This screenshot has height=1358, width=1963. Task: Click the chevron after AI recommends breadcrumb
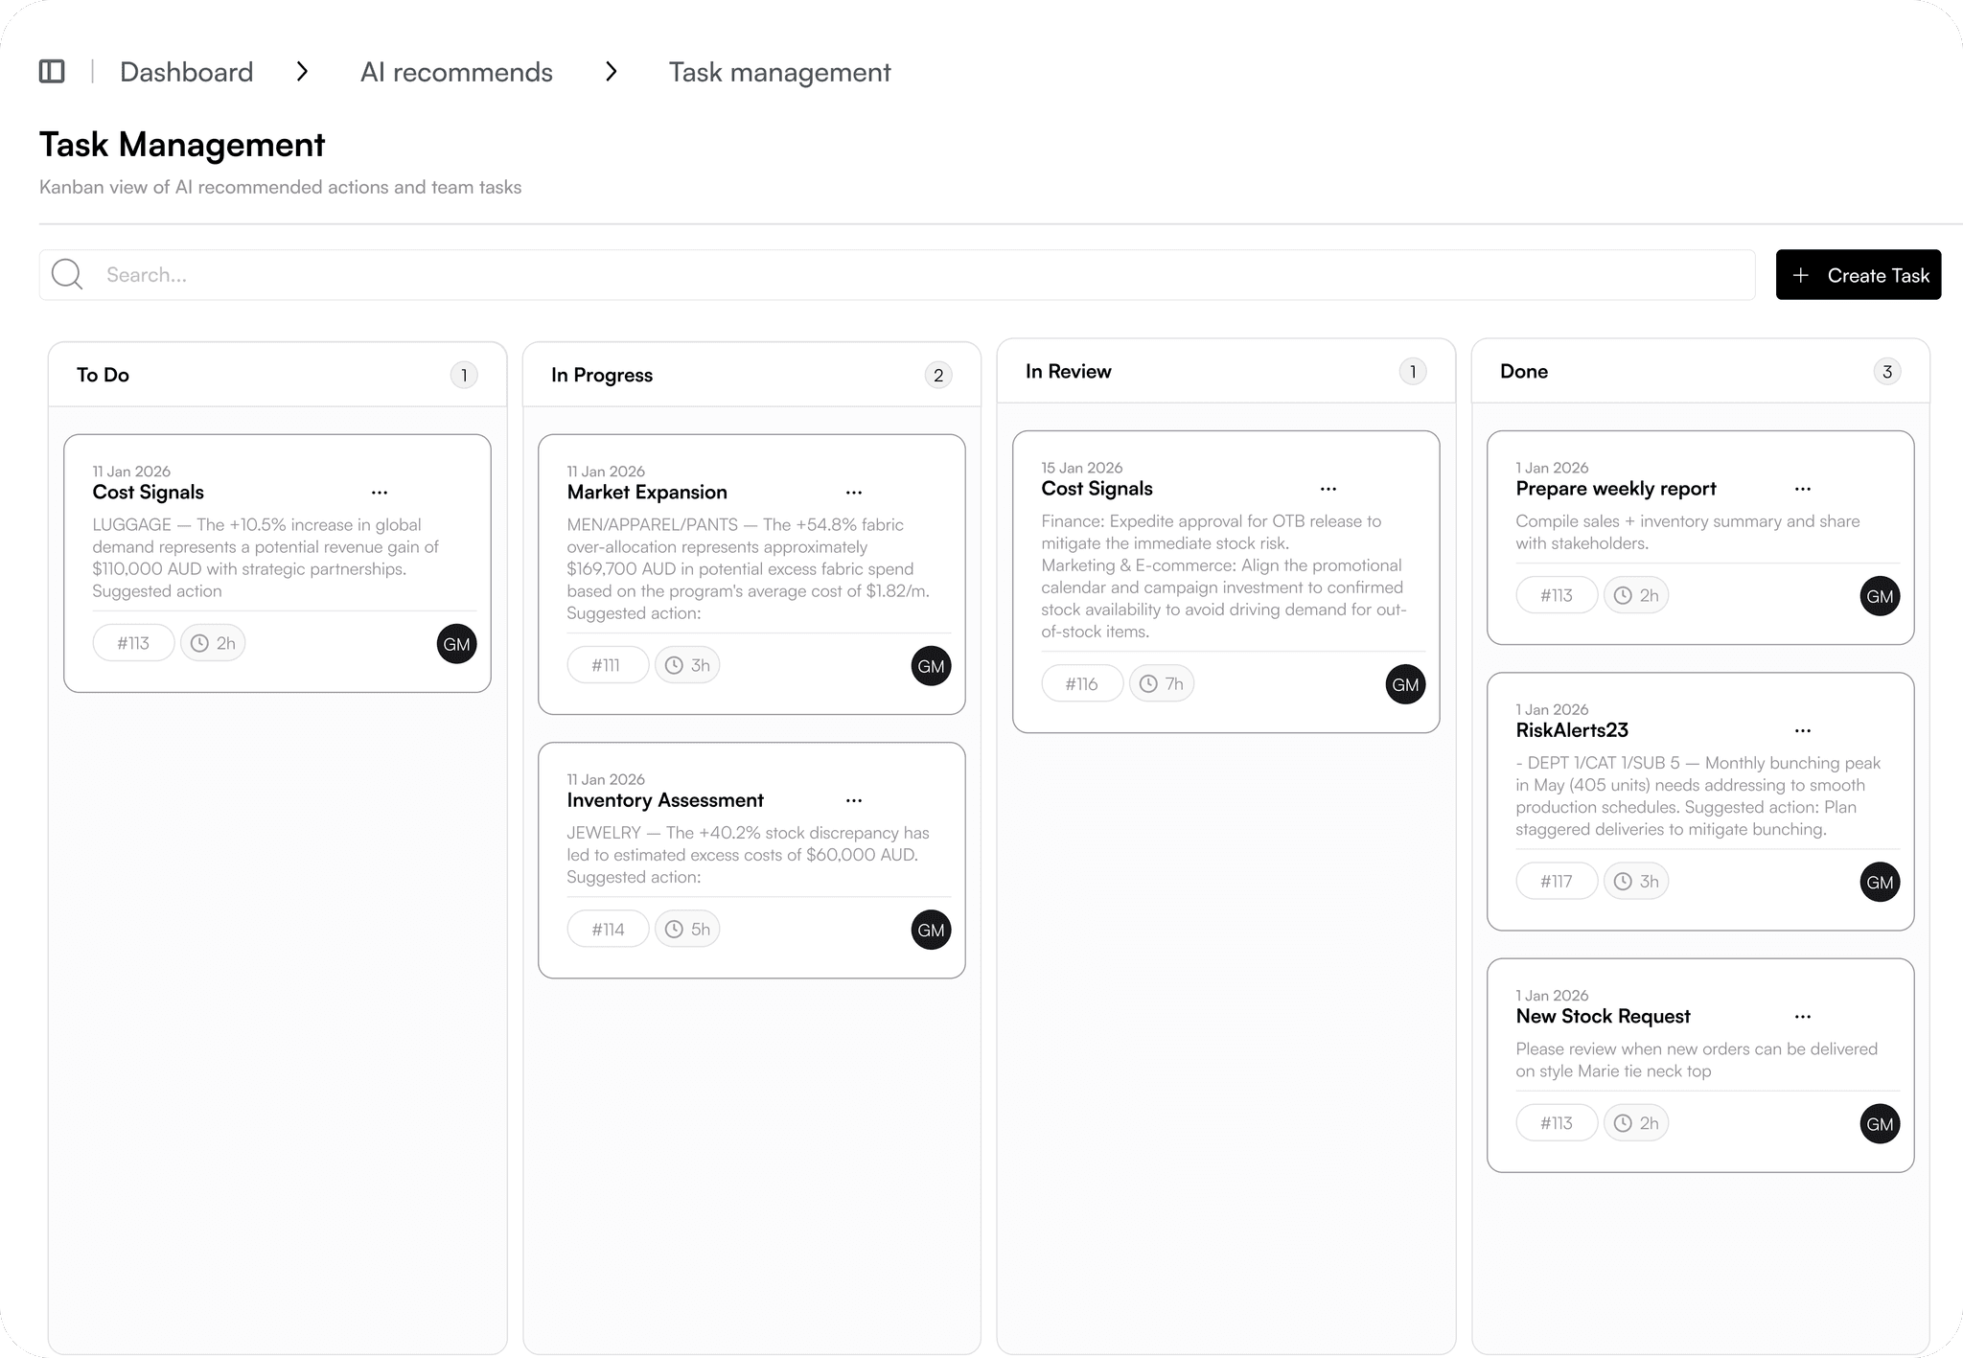[x=612, y=72]
